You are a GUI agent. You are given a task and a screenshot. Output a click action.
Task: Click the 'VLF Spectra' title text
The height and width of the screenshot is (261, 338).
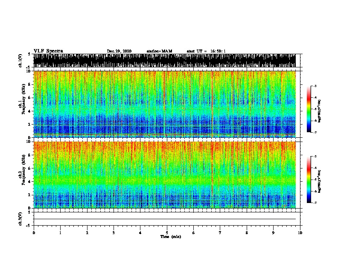coord(48,51)
